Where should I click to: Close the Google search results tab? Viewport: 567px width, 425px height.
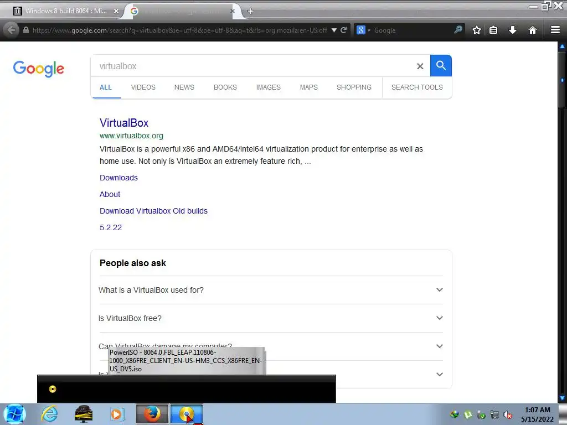coord(233,11)
